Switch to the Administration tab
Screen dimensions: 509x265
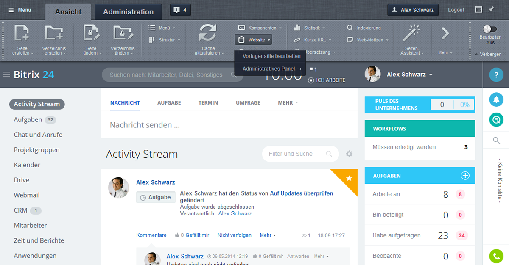128,12
